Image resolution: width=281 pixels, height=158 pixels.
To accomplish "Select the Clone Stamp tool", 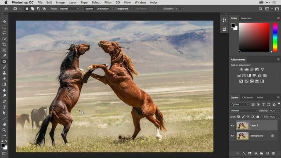I will [x=4, y=73].
